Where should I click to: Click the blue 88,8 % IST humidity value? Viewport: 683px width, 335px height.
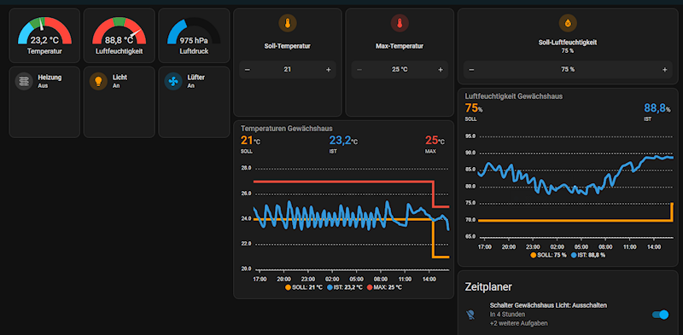(x=657, y=108)
